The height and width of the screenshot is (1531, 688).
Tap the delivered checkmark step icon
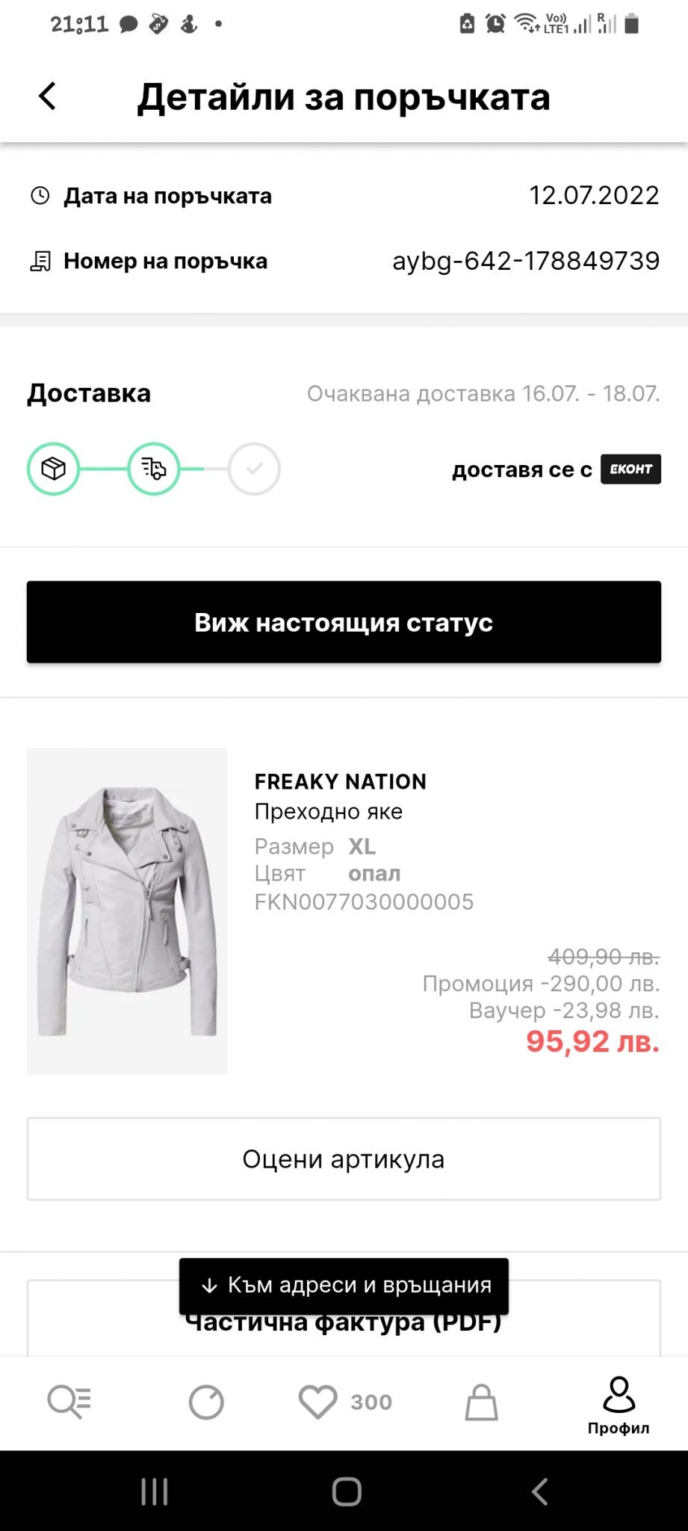pos(254,469)
